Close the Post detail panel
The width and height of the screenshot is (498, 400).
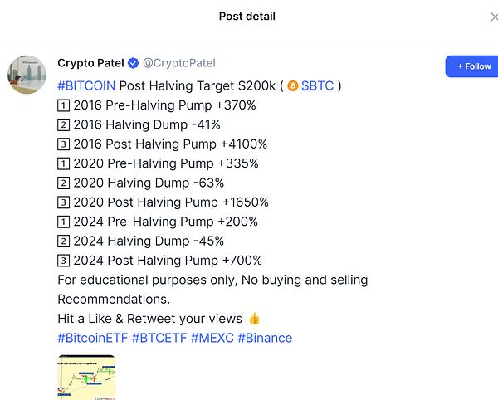[494, 17]
